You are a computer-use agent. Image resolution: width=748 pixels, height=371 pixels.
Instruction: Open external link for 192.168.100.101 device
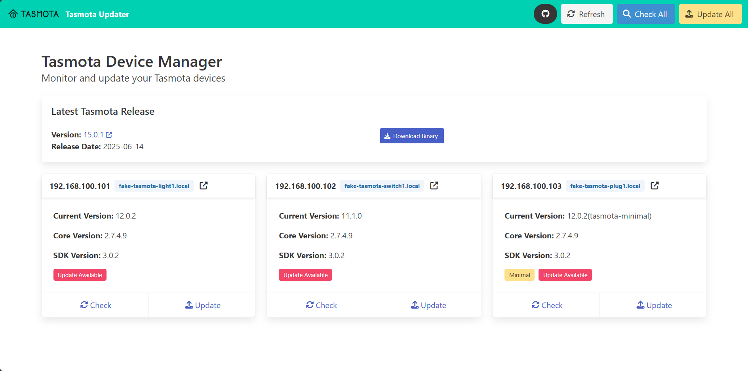204,186
